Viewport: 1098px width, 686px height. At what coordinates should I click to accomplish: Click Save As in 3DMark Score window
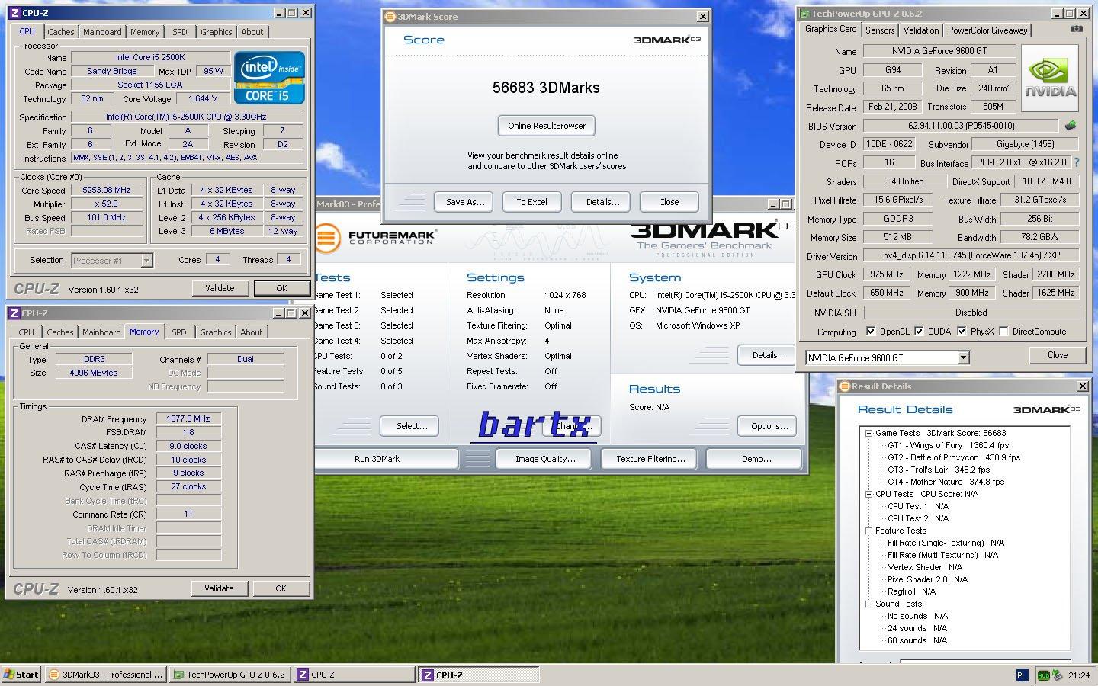(x=465, y=202)
